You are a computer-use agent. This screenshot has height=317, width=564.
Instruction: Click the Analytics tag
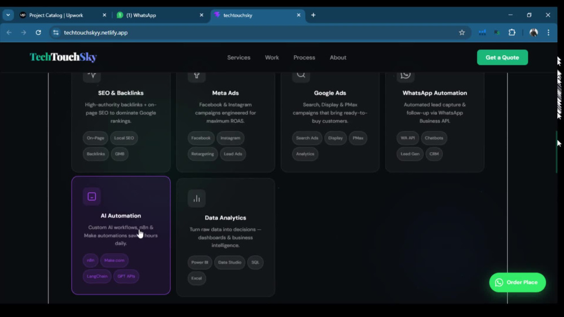305,154
